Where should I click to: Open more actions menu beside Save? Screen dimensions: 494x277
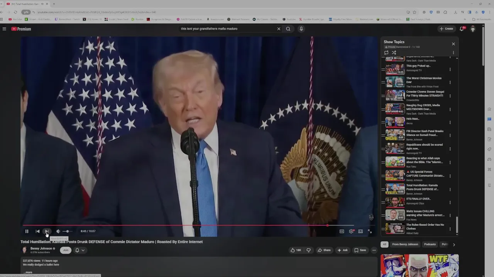pyautogui.click(x=374, y=250)
